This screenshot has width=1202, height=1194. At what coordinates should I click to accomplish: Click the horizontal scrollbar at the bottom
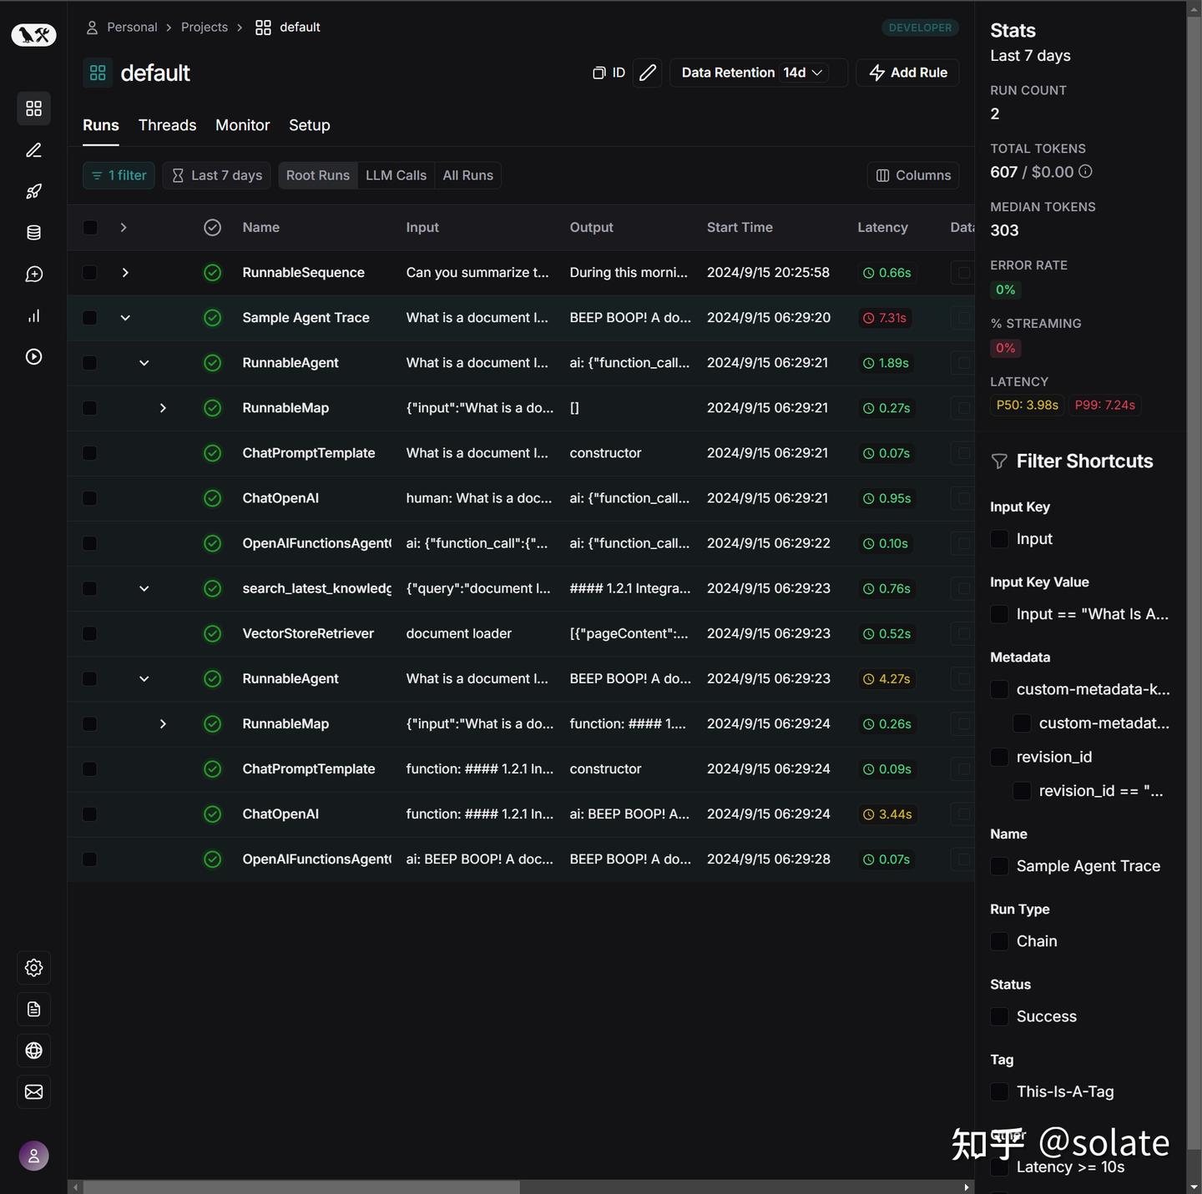point(301,1187)
